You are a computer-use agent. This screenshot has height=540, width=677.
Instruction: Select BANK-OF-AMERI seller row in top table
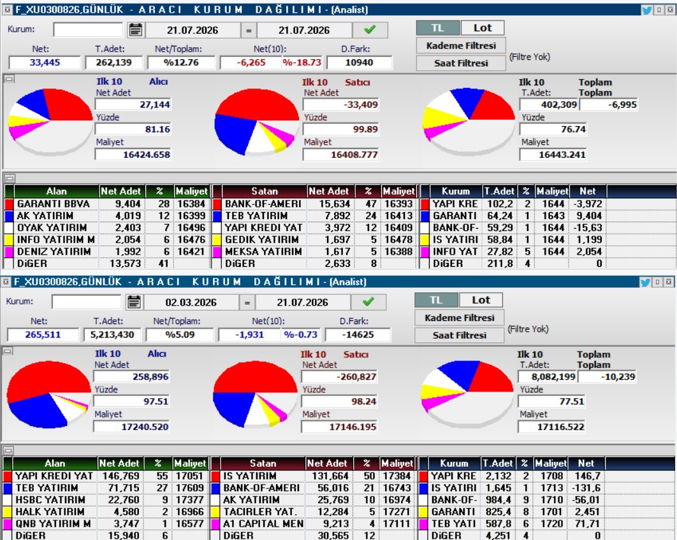[314, 204]
